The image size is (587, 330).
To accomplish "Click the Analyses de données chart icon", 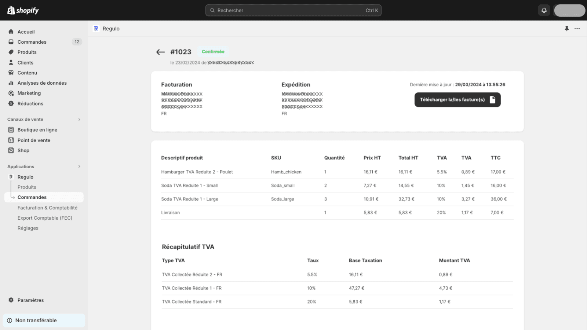I will tap(11, 83).
